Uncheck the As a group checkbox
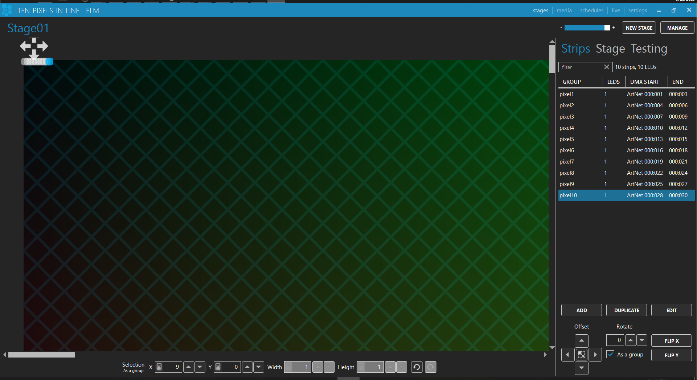 coord(611,354)
